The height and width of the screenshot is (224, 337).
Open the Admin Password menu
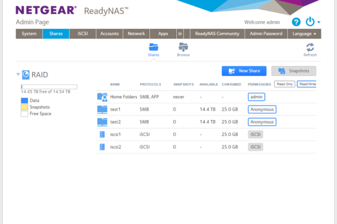(266, 34)
